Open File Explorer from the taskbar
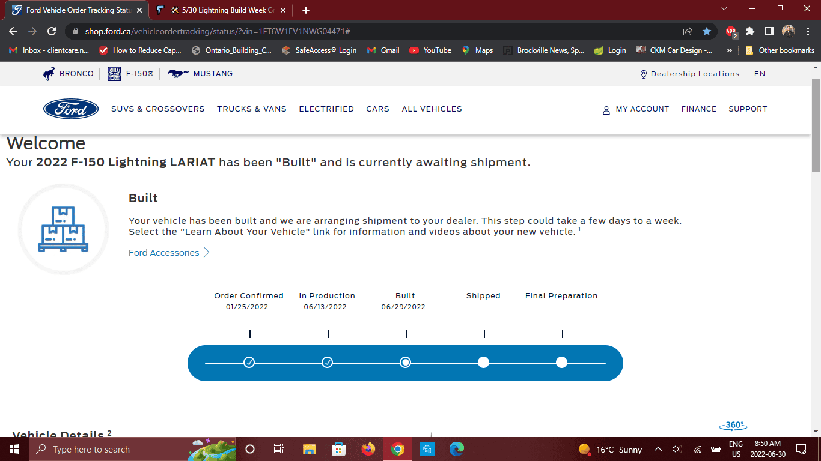This screenshot has width=821, height=461. pos(309,449)
